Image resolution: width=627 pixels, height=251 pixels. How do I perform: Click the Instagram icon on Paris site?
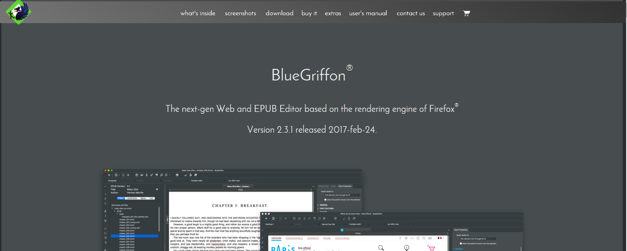tap(424, 238)
